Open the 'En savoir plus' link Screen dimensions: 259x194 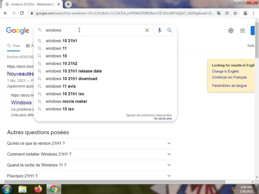[x=163, y=119]
